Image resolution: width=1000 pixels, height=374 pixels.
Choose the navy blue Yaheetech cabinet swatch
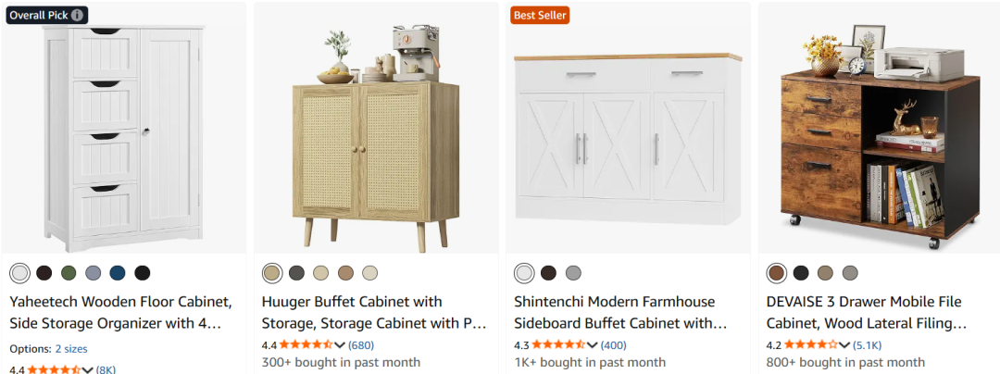coord(117,273)
